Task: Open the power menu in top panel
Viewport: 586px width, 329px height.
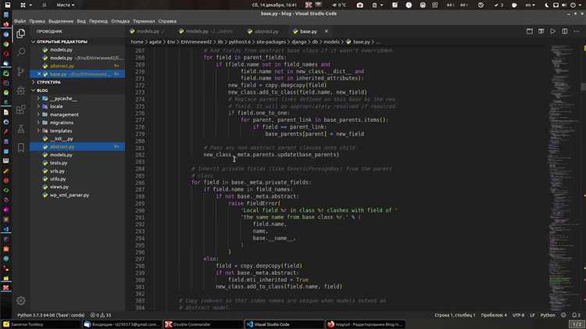Action: coord(574,5)
